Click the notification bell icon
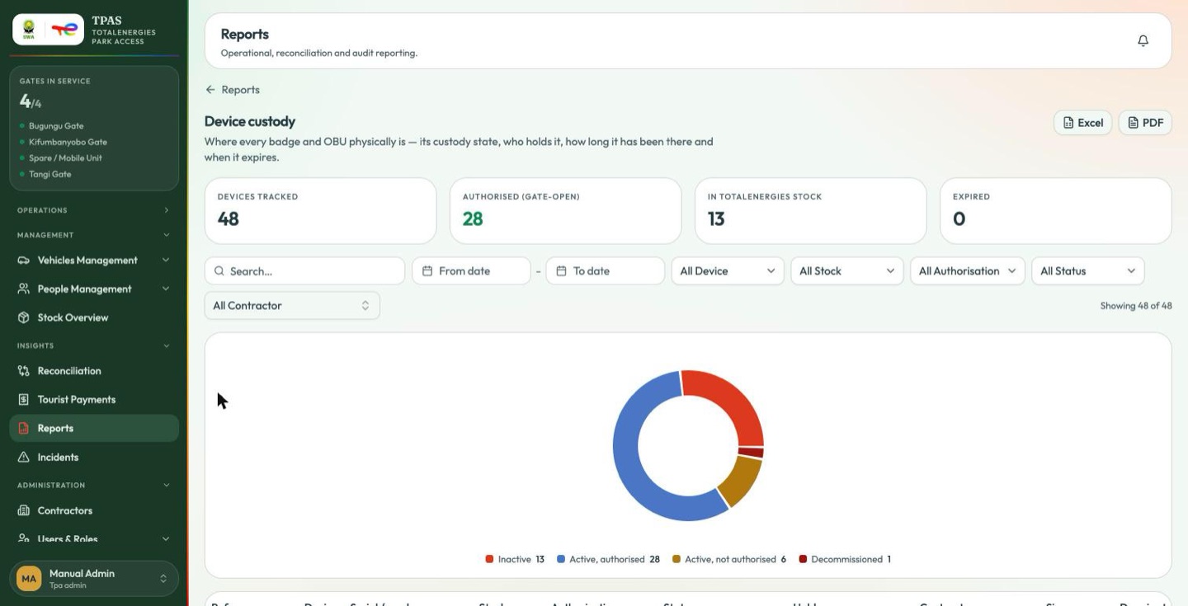The height and width of the screenshot is (606, 1188). coord(1143,40)
